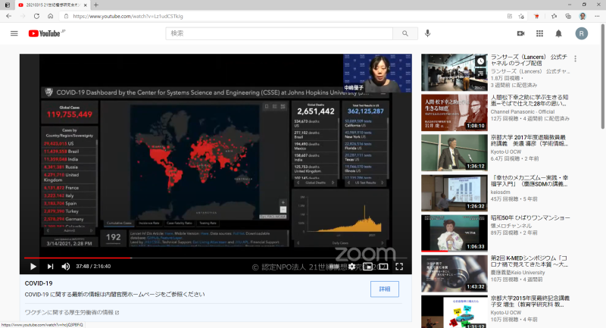The height and width of the screenshot is (328, 606).
Task: Open the YouTube apps grid
Action: tap(539, 33)
